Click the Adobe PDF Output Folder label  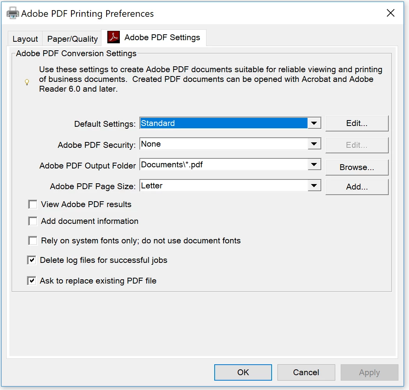tap(88, 166)
